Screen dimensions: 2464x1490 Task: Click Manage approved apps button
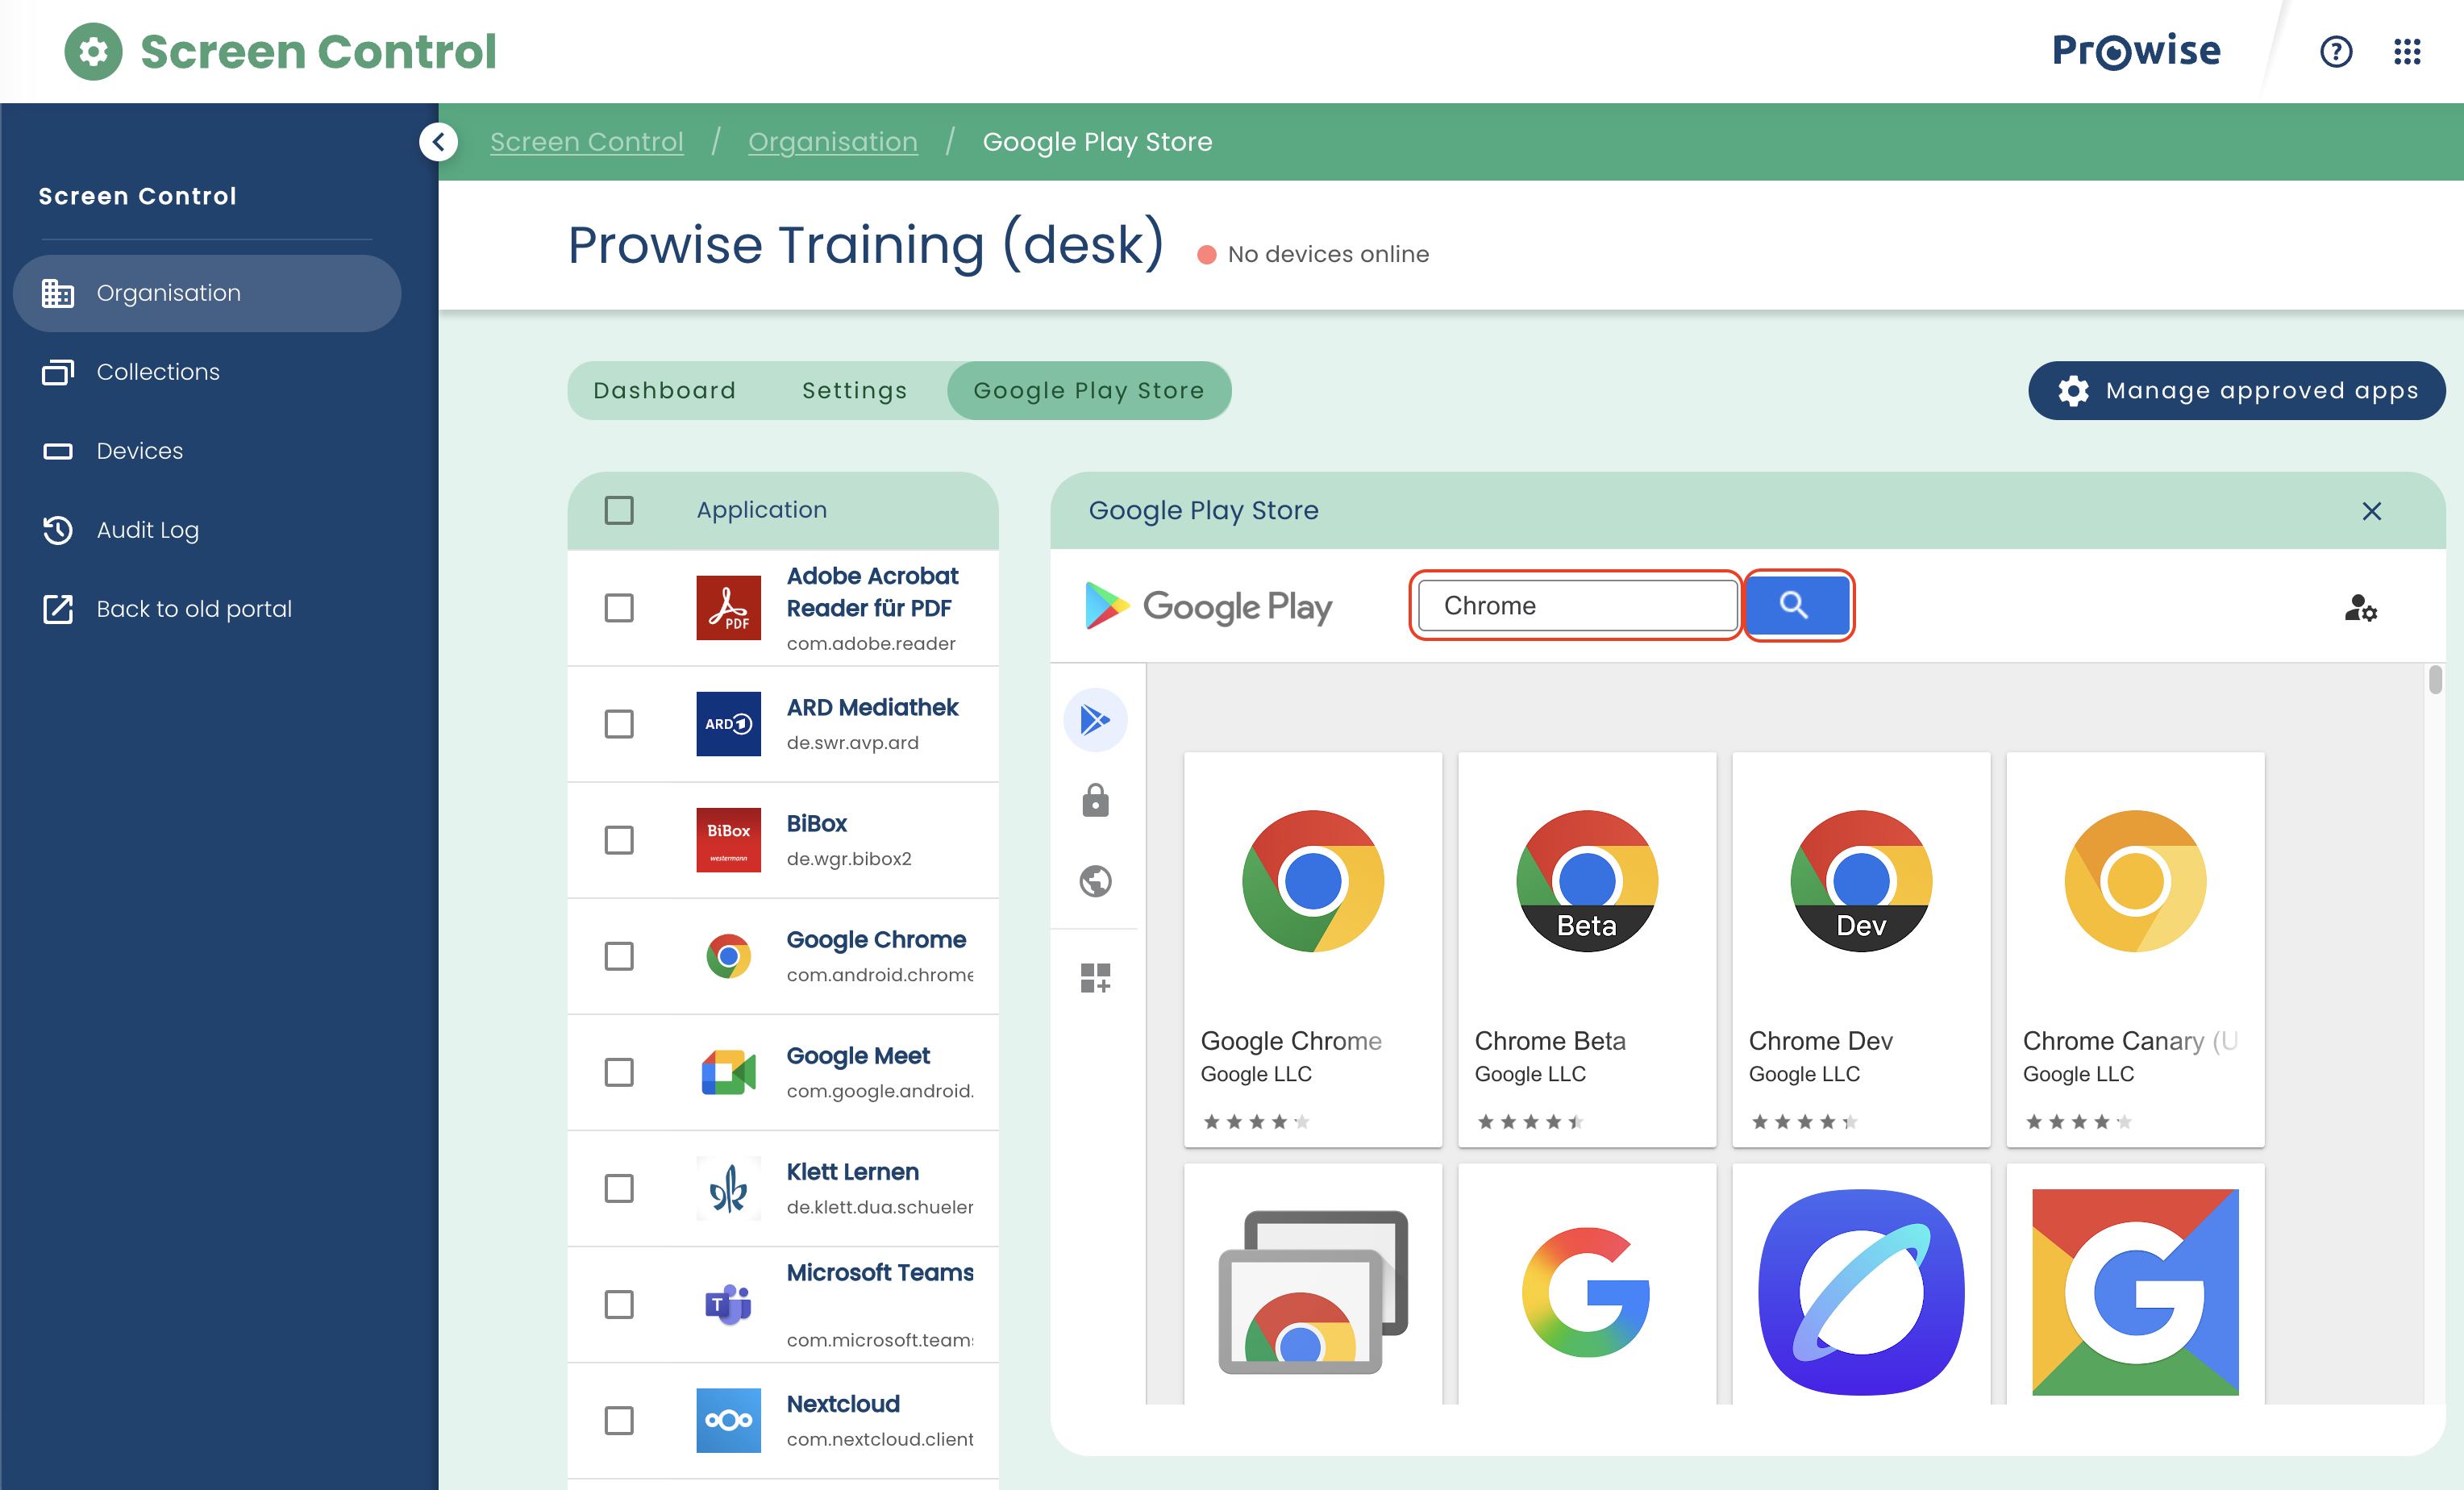click(x=2236, y=391)
